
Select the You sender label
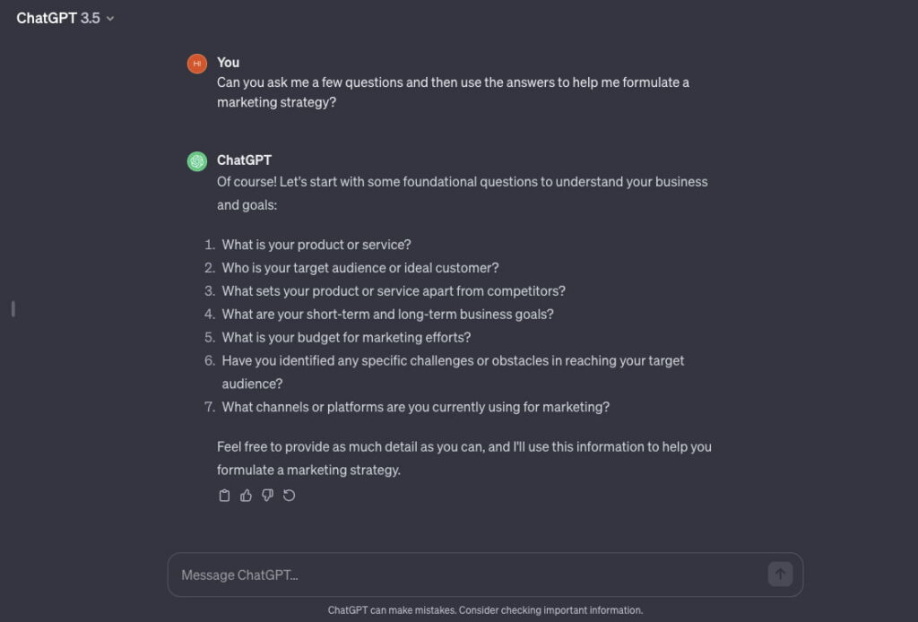point(228,63)
